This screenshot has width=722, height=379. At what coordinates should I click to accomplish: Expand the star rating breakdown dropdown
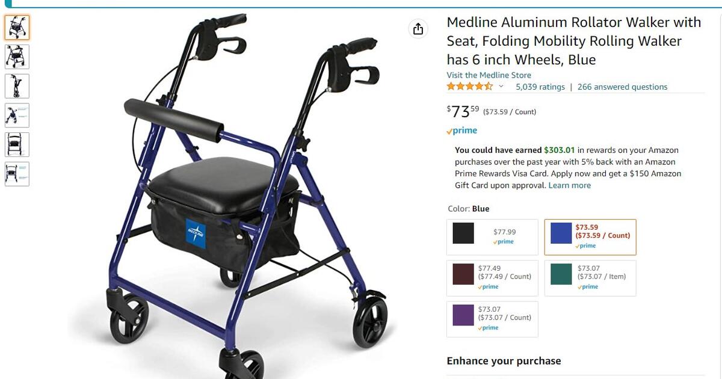pyautogui.click(x=501, y=87)
